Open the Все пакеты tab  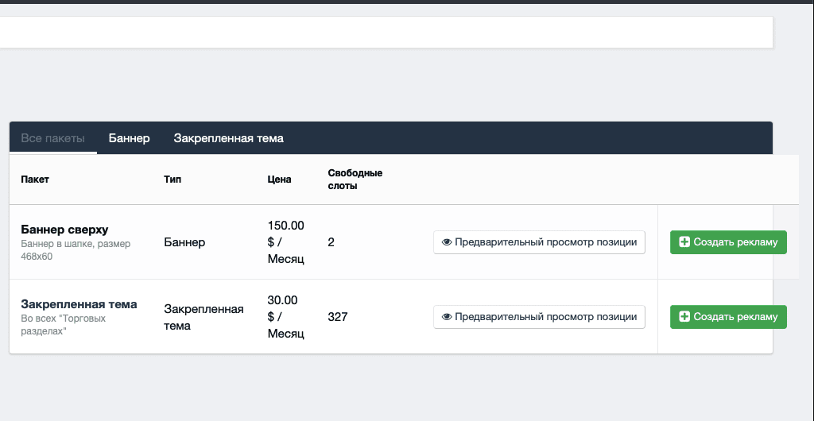click(x=52, y=138)
